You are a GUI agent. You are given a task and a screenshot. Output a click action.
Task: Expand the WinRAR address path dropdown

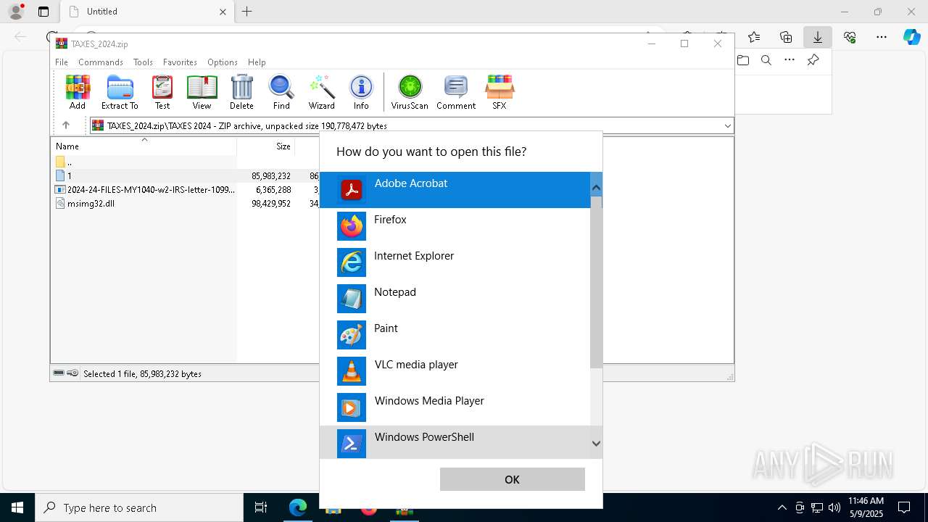tap(727, 126)
